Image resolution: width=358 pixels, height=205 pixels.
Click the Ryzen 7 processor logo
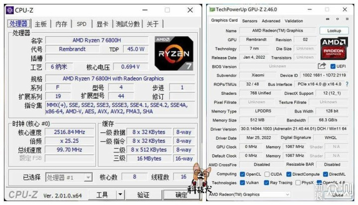tap(174, 53)
